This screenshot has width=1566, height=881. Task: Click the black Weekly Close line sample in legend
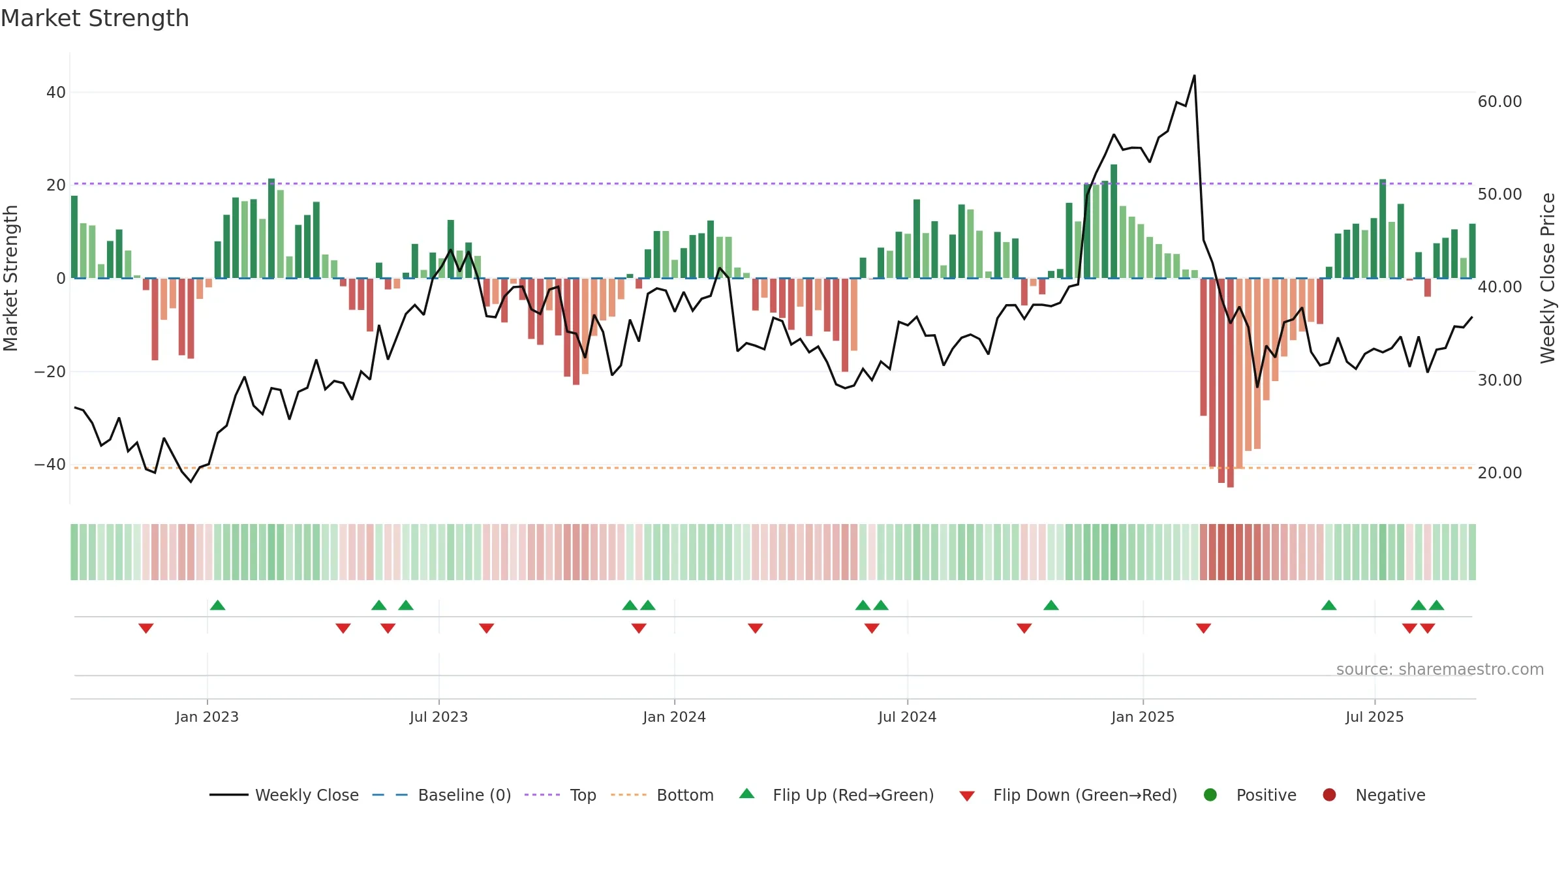coord(229,795)
